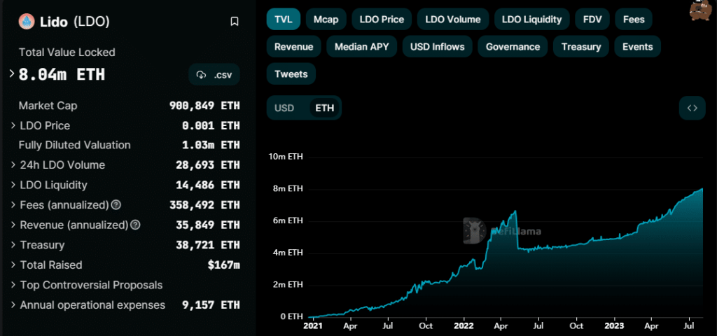Toggle the TVL chart metric

(284, 19)
